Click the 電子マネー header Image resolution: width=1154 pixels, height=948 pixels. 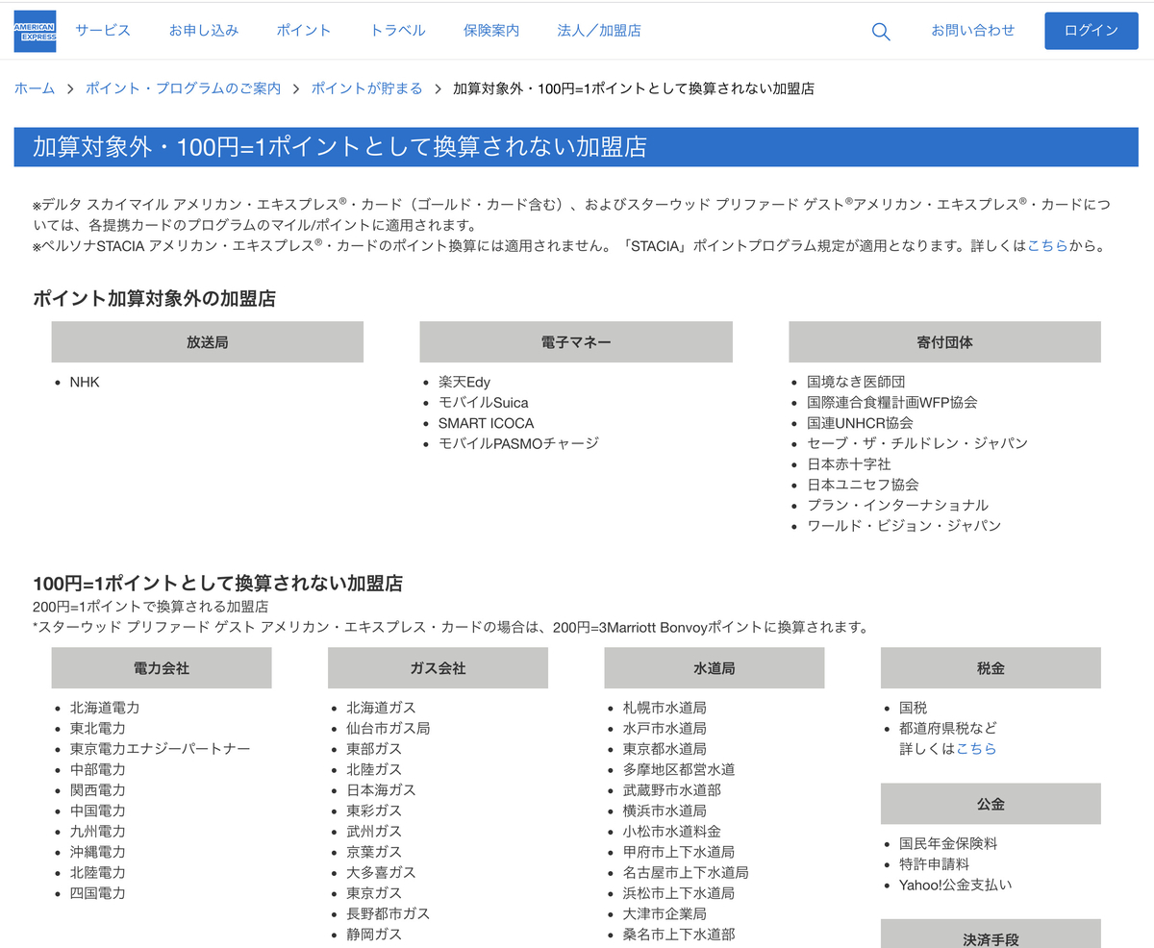click(576, 342)
